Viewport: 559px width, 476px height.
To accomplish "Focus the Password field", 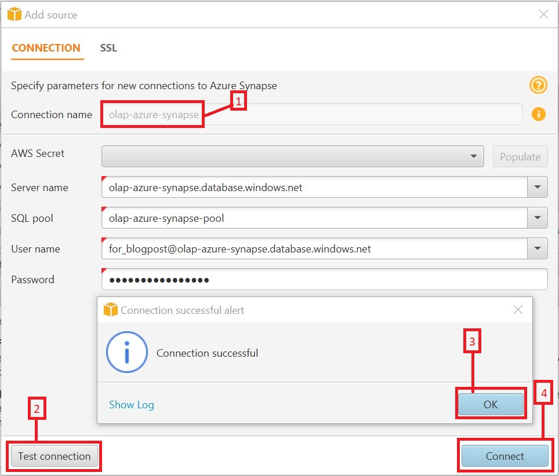I will coord(324,279).
